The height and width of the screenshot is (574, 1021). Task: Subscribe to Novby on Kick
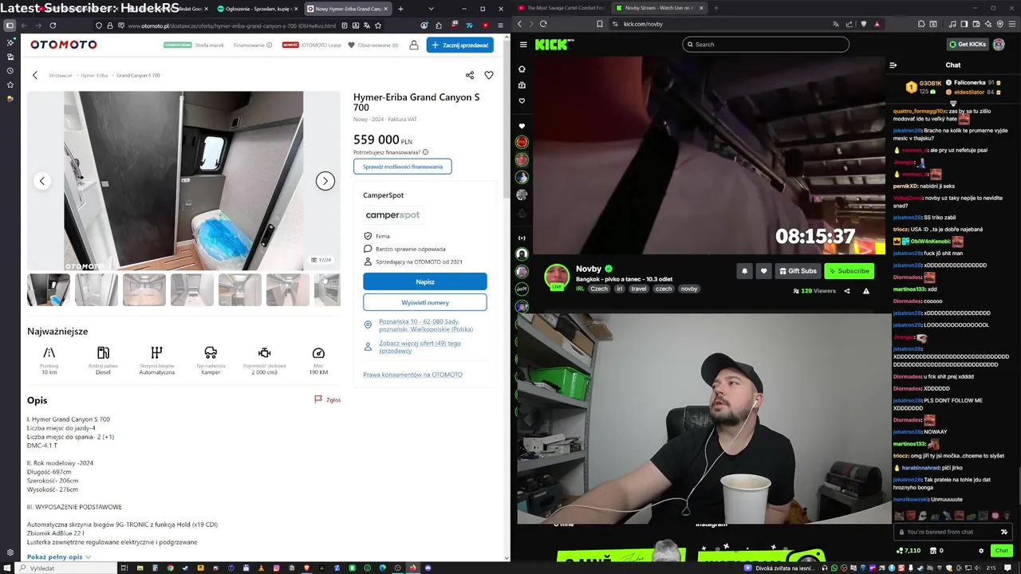pyautogui.click(x=849, y=271)
